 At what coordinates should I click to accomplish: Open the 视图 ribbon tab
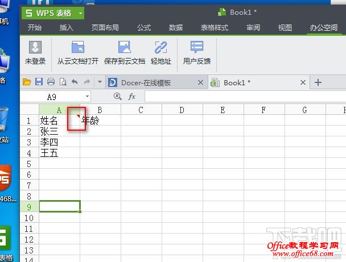(285, 27)
